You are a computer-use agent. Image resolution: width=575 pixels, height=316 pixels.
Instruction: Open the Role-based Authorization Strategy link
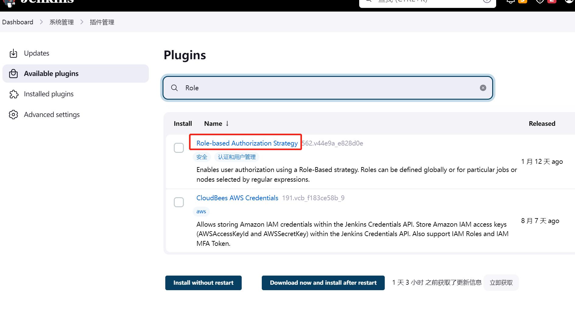coord(247,143)
